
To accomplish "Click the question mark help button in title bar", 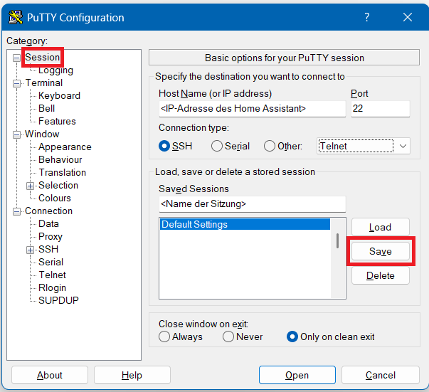I will click(x=366, y=17).
